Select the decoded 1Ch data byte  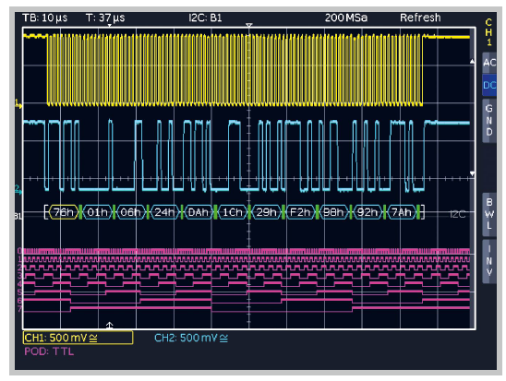[x=233, y=212]
